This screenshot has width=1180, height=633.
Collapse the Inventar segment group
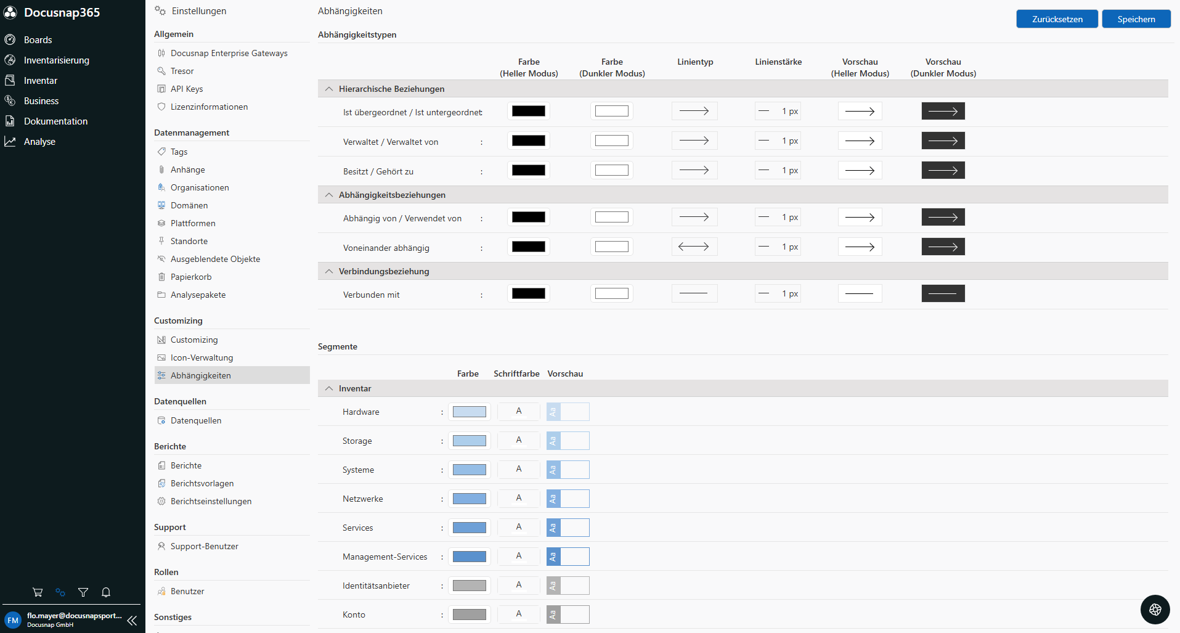point(329,388)
